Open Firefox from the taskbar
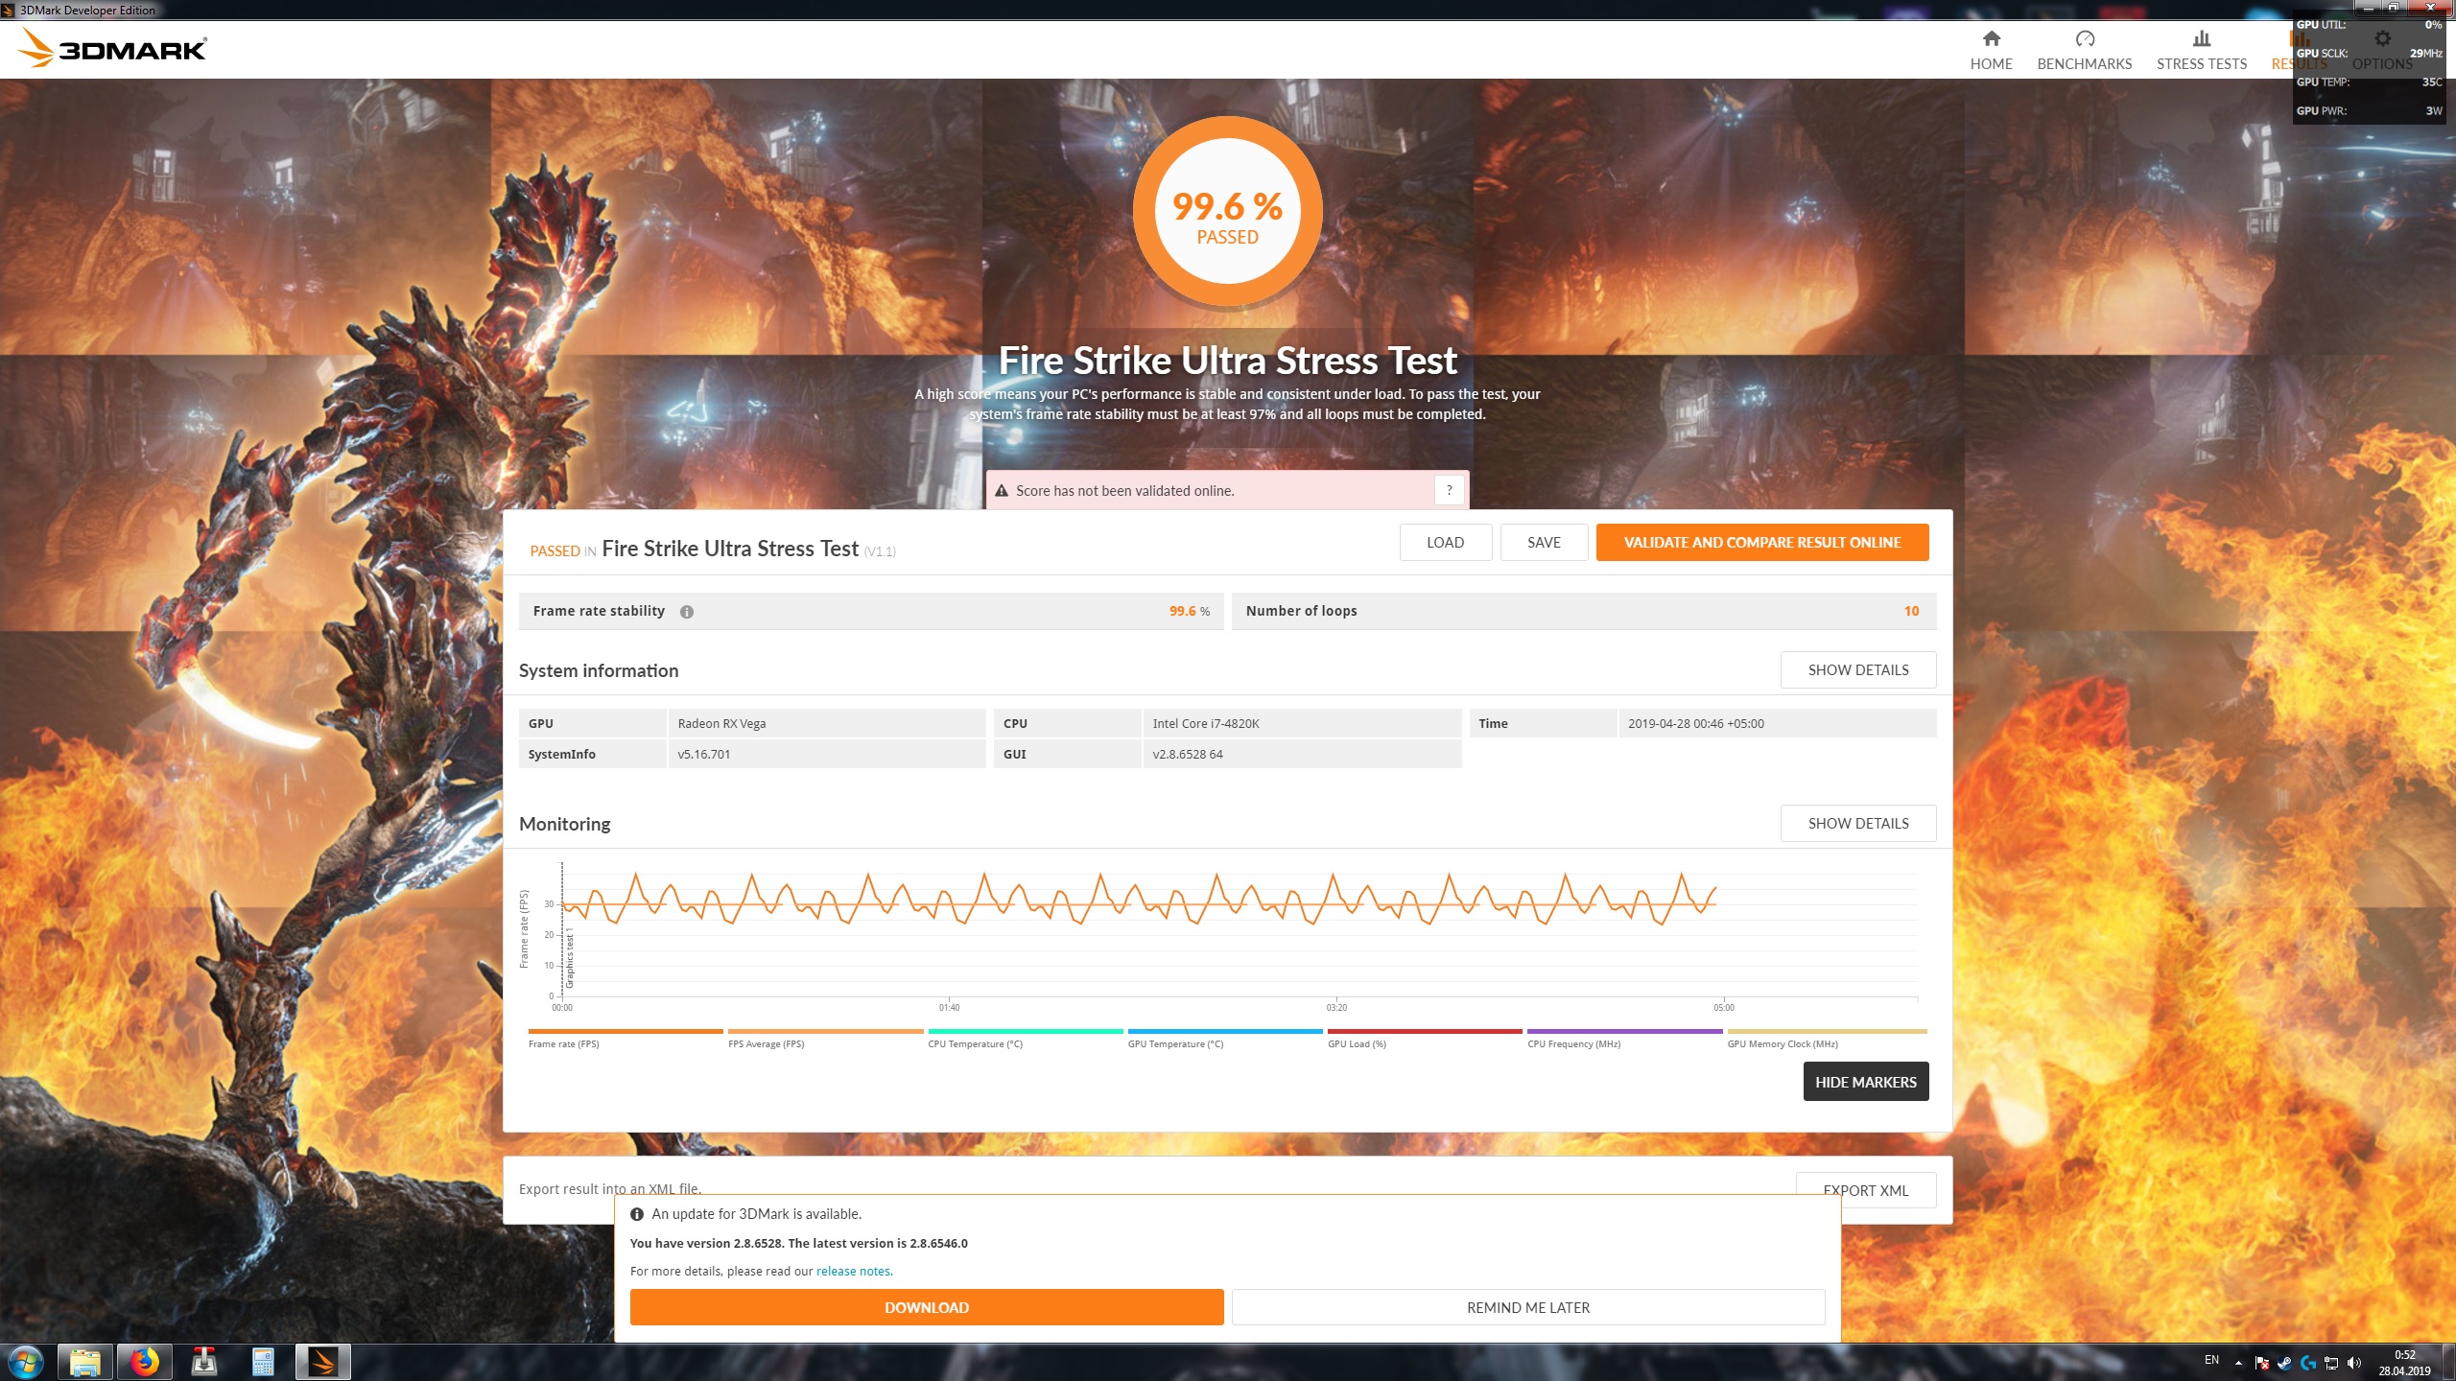This screenshot has width=2456, height=1381. click(145, 1362)
